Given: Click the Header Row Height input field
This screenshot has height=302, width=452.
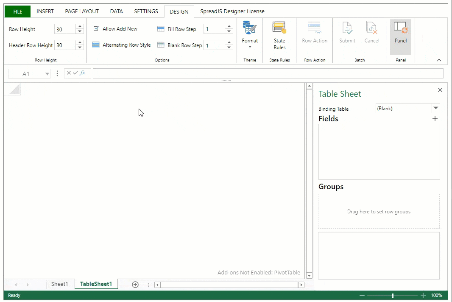Looking at the screenshot, I should tap(65, 45).
